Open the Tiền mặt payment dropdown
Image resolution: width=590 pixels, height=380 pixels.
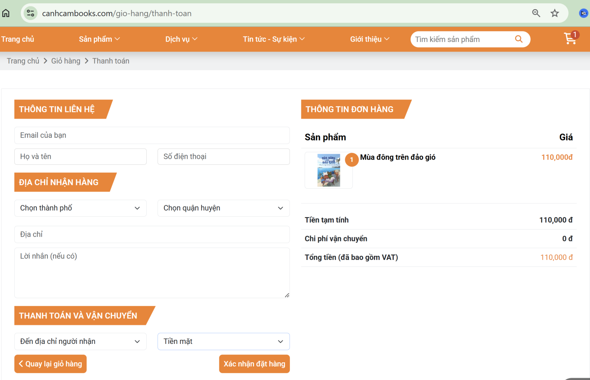click(x=223, y=342)
